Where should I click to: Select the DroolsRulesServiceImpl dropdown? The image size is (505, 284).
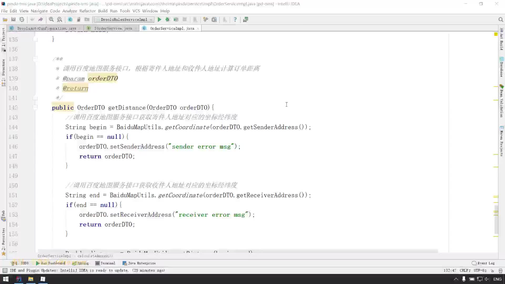pos(124,19)
